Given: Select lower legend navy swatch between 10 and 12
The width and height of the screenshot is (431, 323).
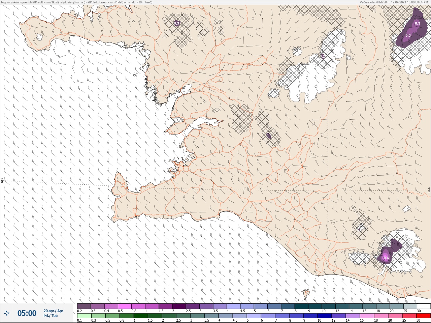Looking at the screenshot, I should (x=324, y=316).
